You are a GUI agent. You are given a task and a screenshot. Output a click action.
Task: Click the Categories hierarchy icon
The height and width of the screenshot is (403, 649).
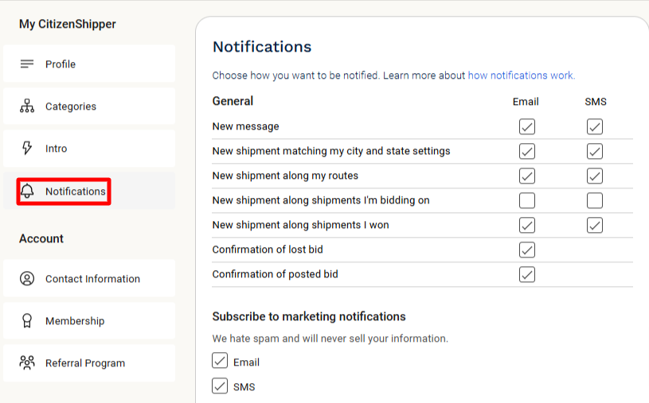[x=27, y=106]
